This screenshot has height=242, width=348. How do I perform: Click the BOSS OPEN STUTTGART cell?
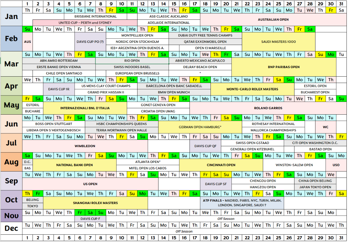pos(54,124)
